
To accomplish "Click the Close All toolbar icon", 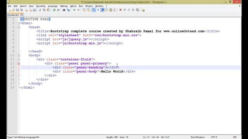I will pos(30,10).
